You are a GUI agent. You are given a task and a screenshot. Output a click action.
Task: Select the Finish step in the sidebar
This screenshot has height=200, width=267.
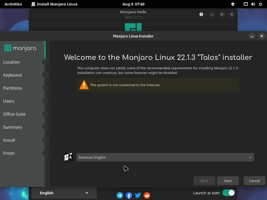pyautogui.click(x=9, y=153)
